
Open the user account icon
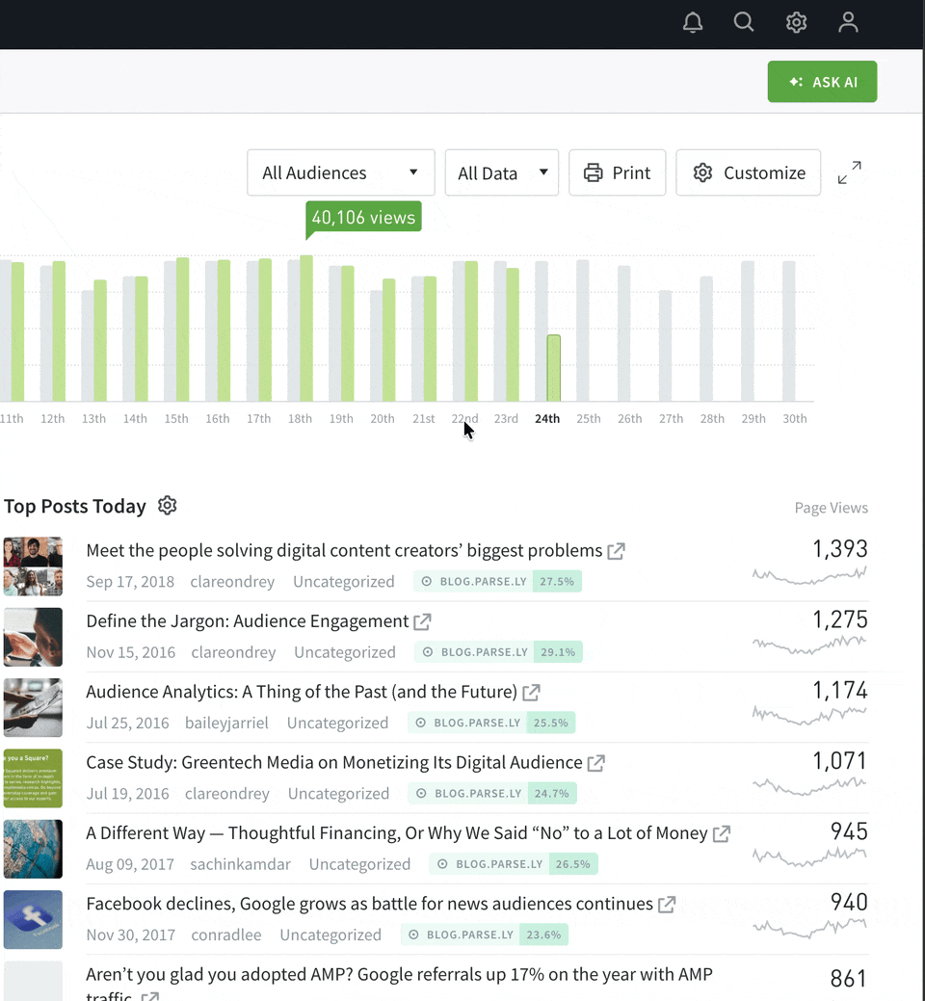click(848, 22)
